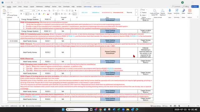Open Google Chrome from the taskbar
Image resolution: width=200 pixels, height=112 pixels.
(100, 110)
